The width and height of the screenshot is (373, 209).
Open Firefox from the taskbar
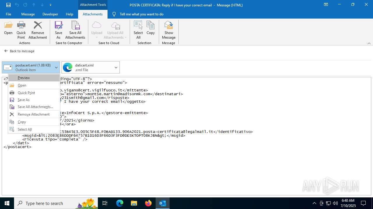148,203
